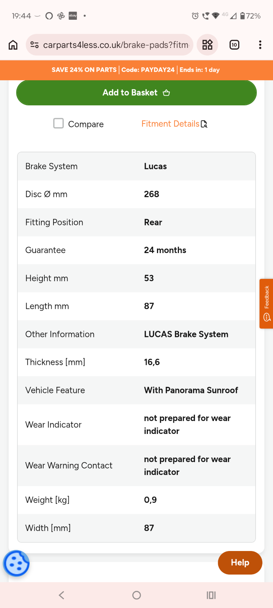Open the Android recent apps button
Screen dimensions: 273x608
click(x=211, y=595)
